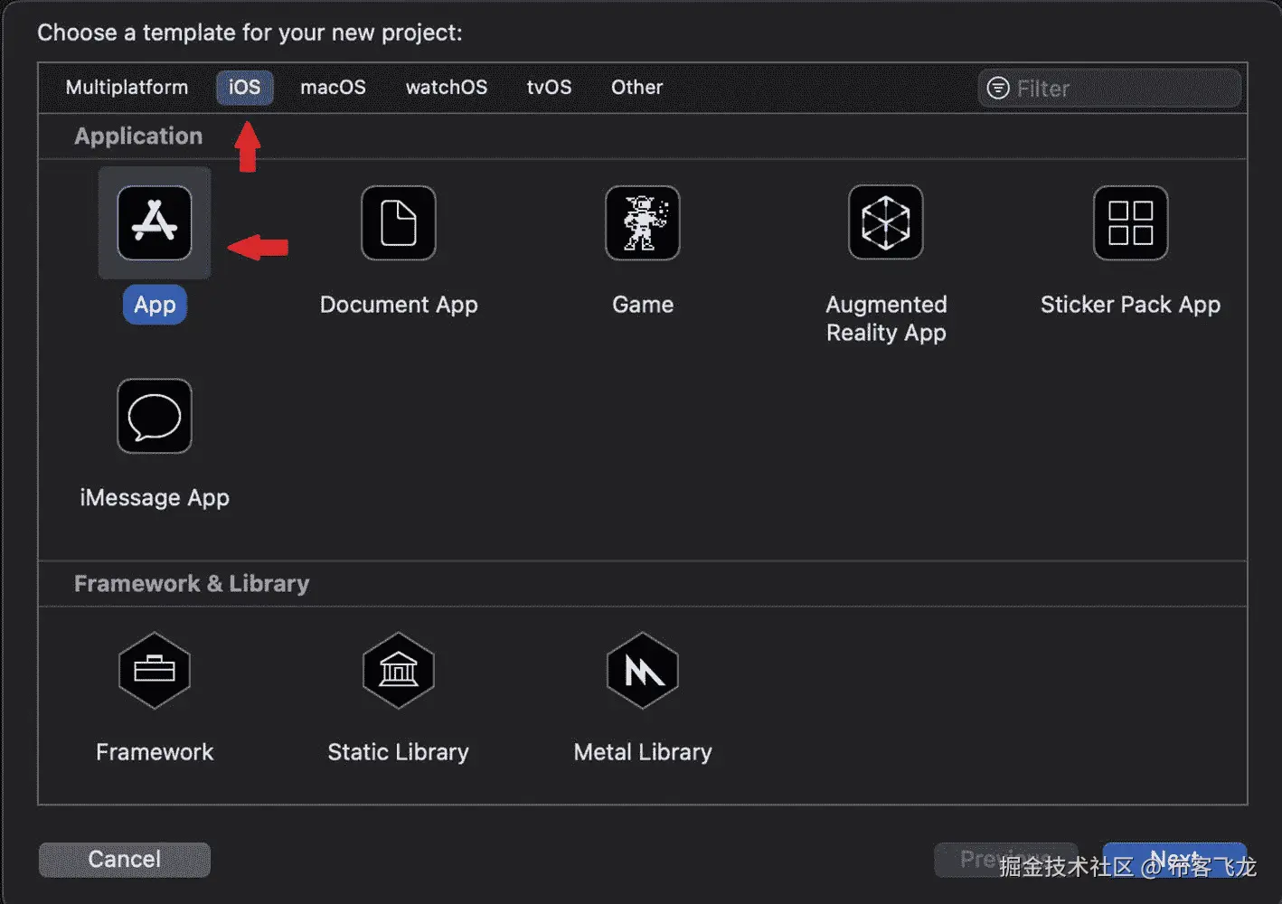The width and height of the screenshot is (1282, 904).
Task: Pick the Framework toolbox icon
Action: [155, 670]
